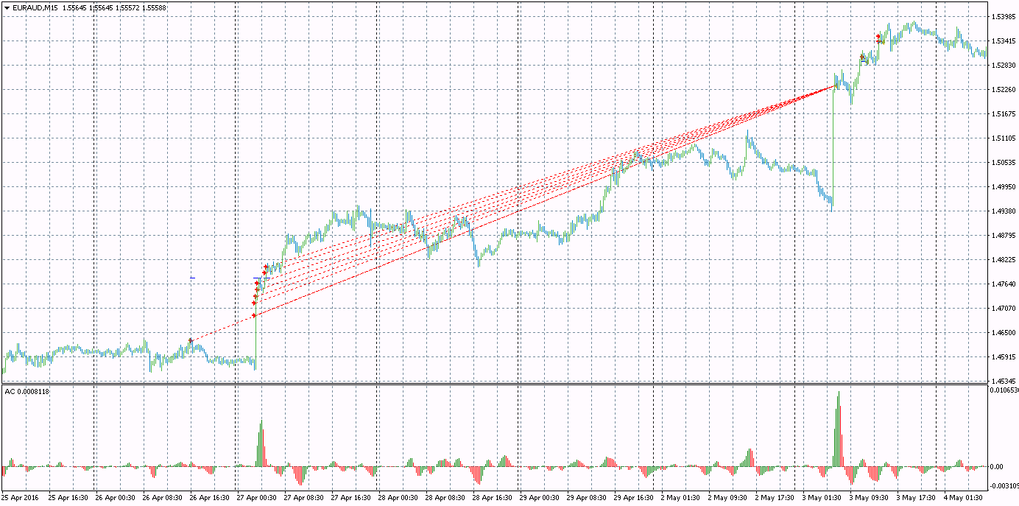1019x506 pixels.
Task: Click the 2 May 01:30 time label
Action: [x=680, y=498]
